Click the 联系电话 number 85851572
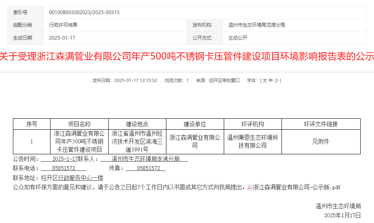This screenshot has height=223, width=374. click(64, 168)
